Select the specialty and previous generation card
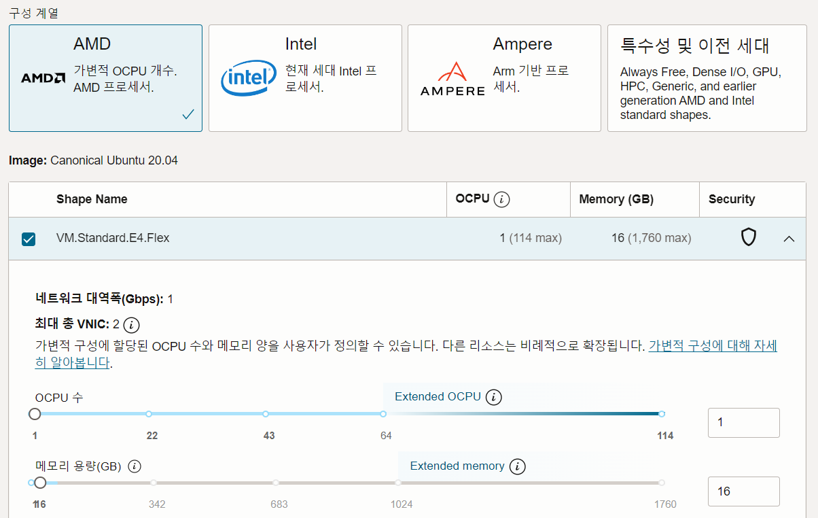The image size is (818, 518). (707, 78)
